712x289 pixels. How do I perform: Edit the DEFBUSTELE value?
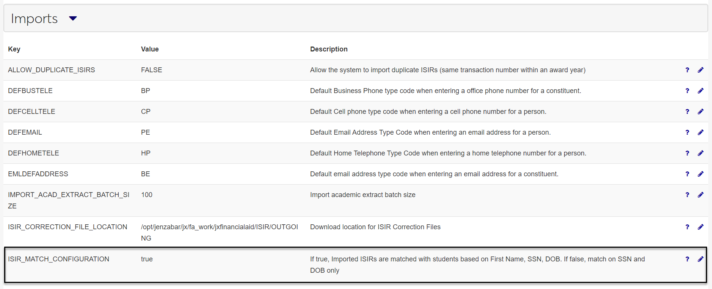700,91
